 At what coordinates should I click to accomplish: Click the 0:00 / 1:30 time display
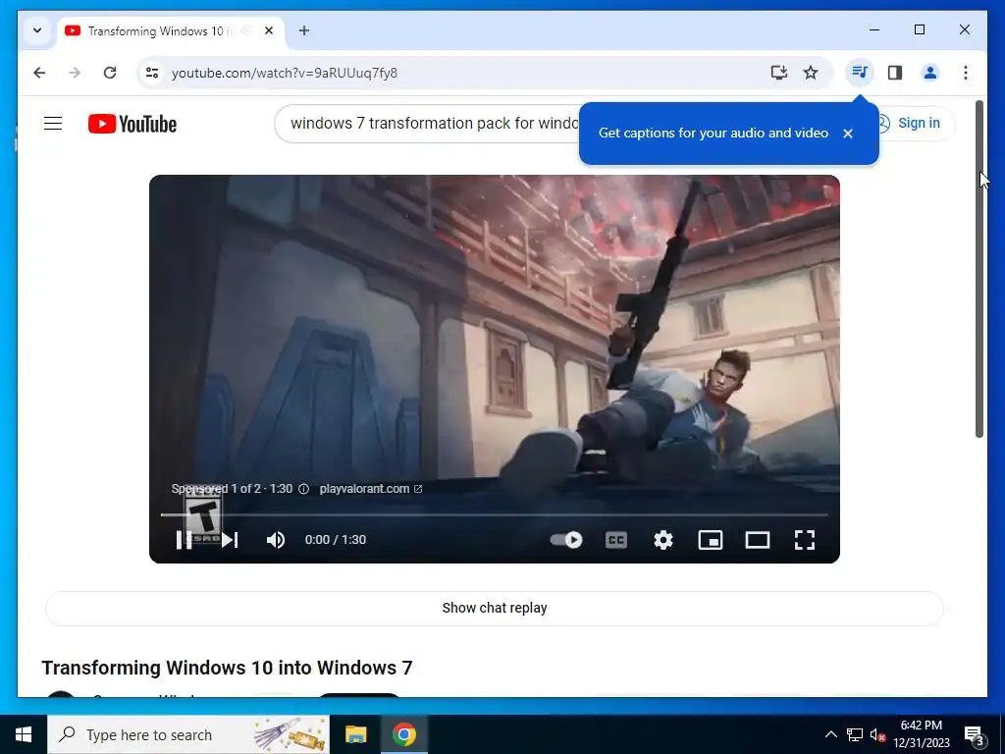pyautogui.click(x=336, y=540)
